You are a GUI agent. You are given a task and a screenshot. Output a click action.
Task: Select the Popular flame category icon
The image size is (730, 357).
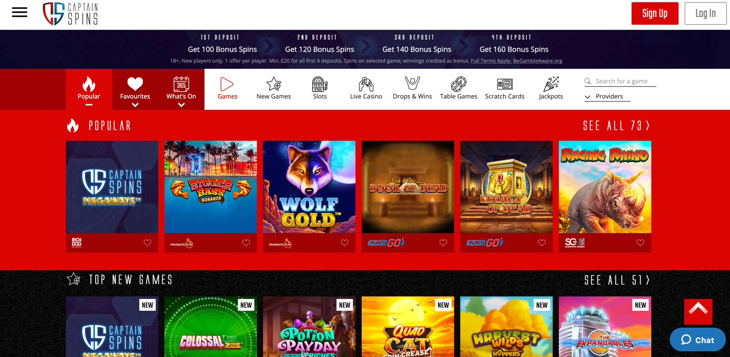pos(89,84)
